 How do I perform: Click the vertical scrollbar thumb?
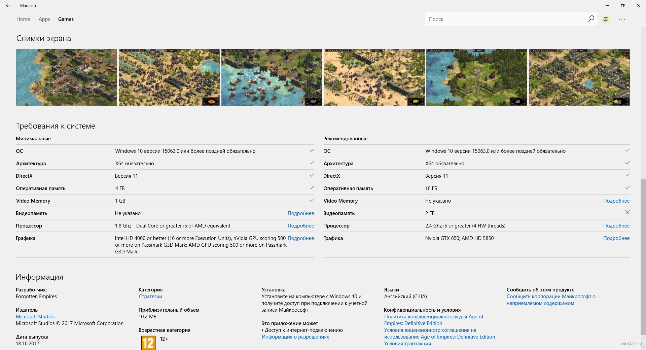tap(643, 257)
